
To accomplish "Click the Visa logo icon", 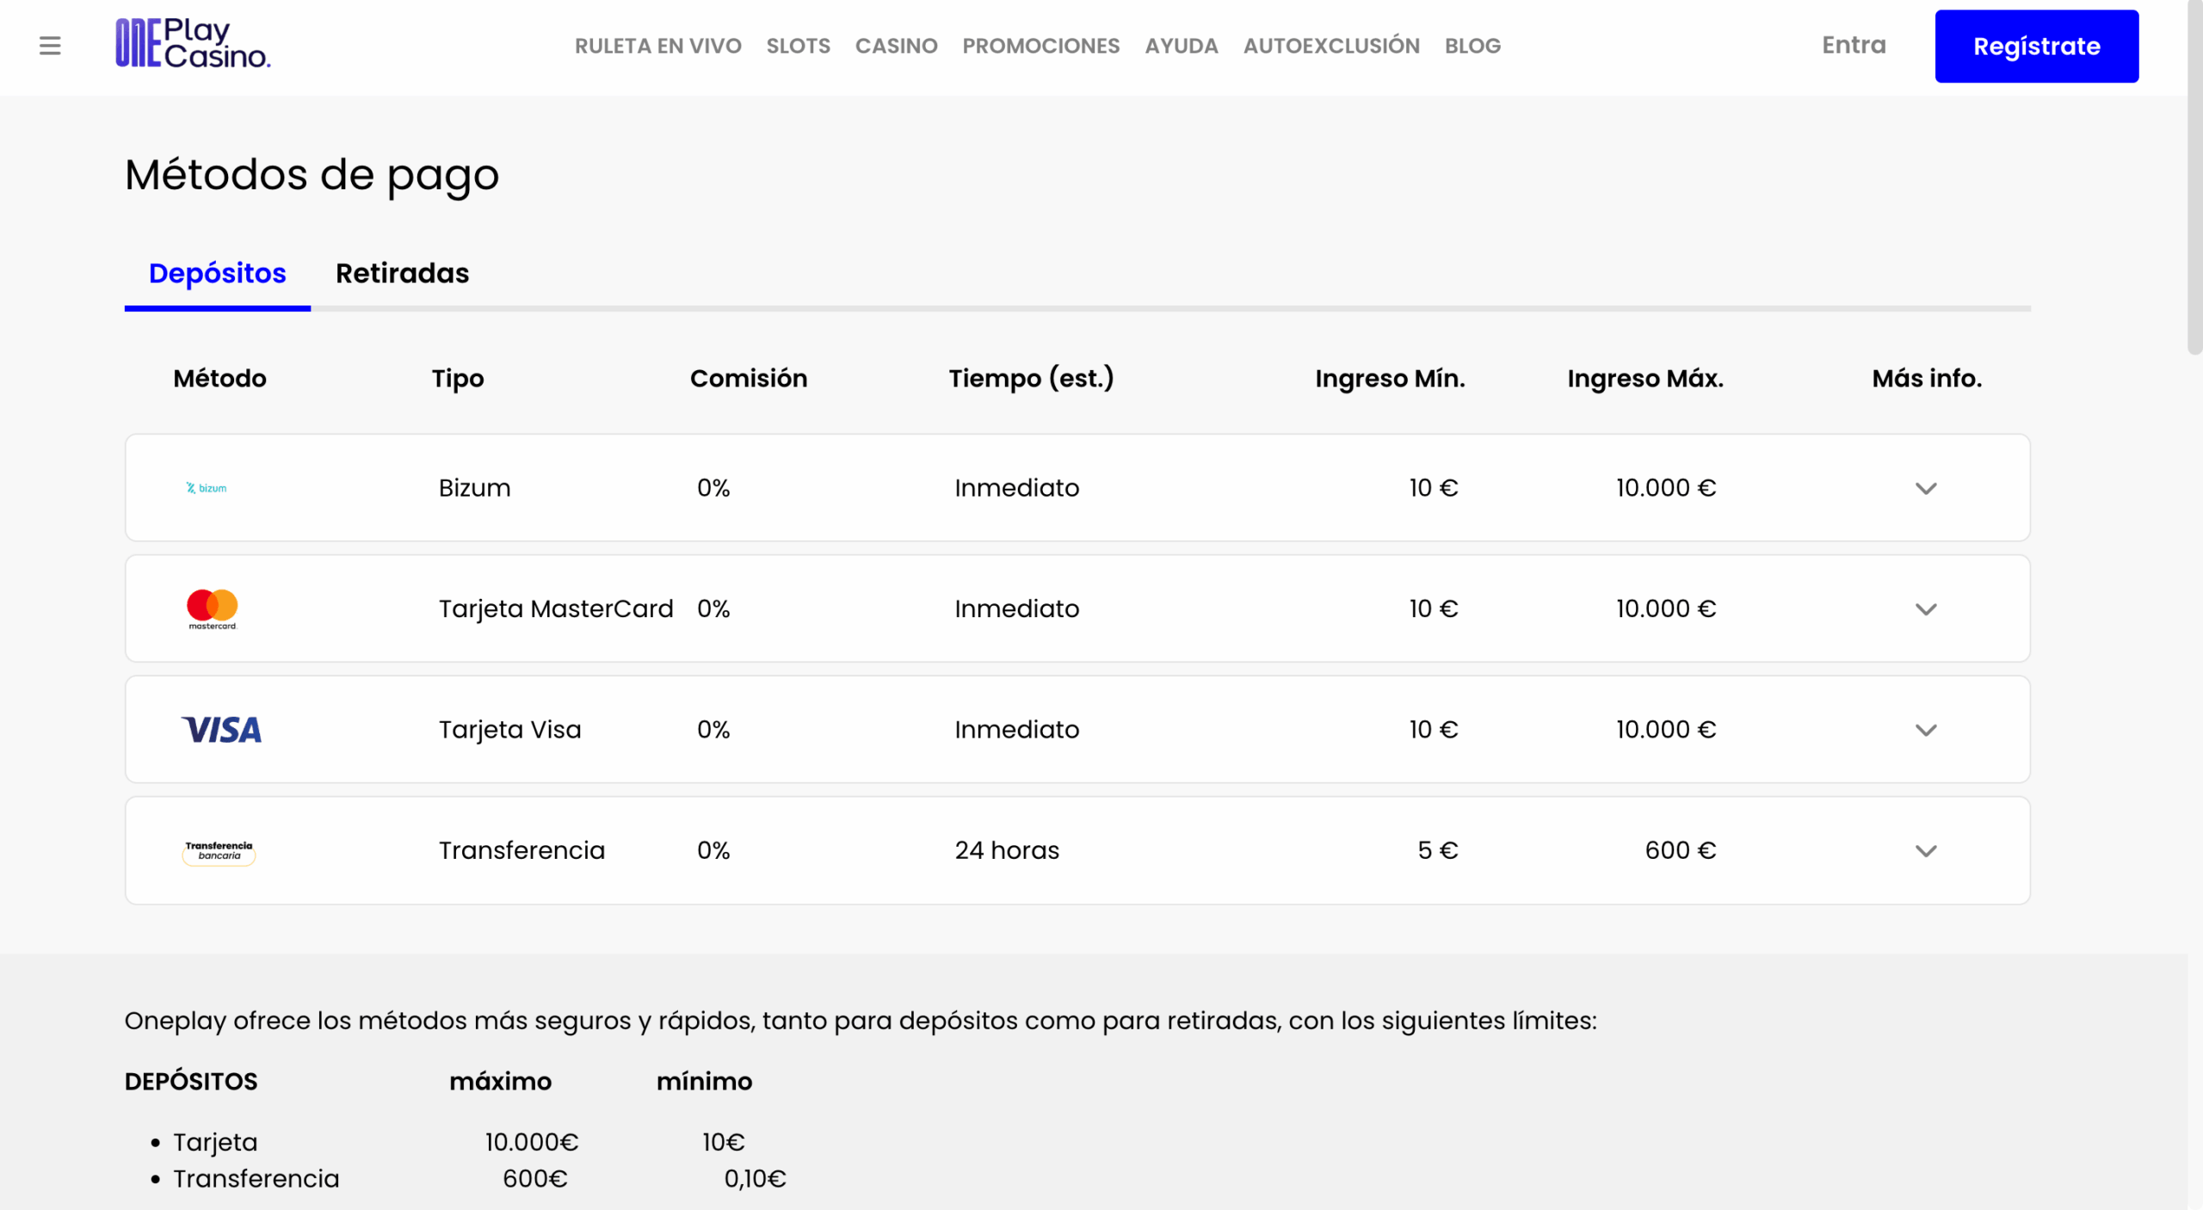I will (221, 730).
